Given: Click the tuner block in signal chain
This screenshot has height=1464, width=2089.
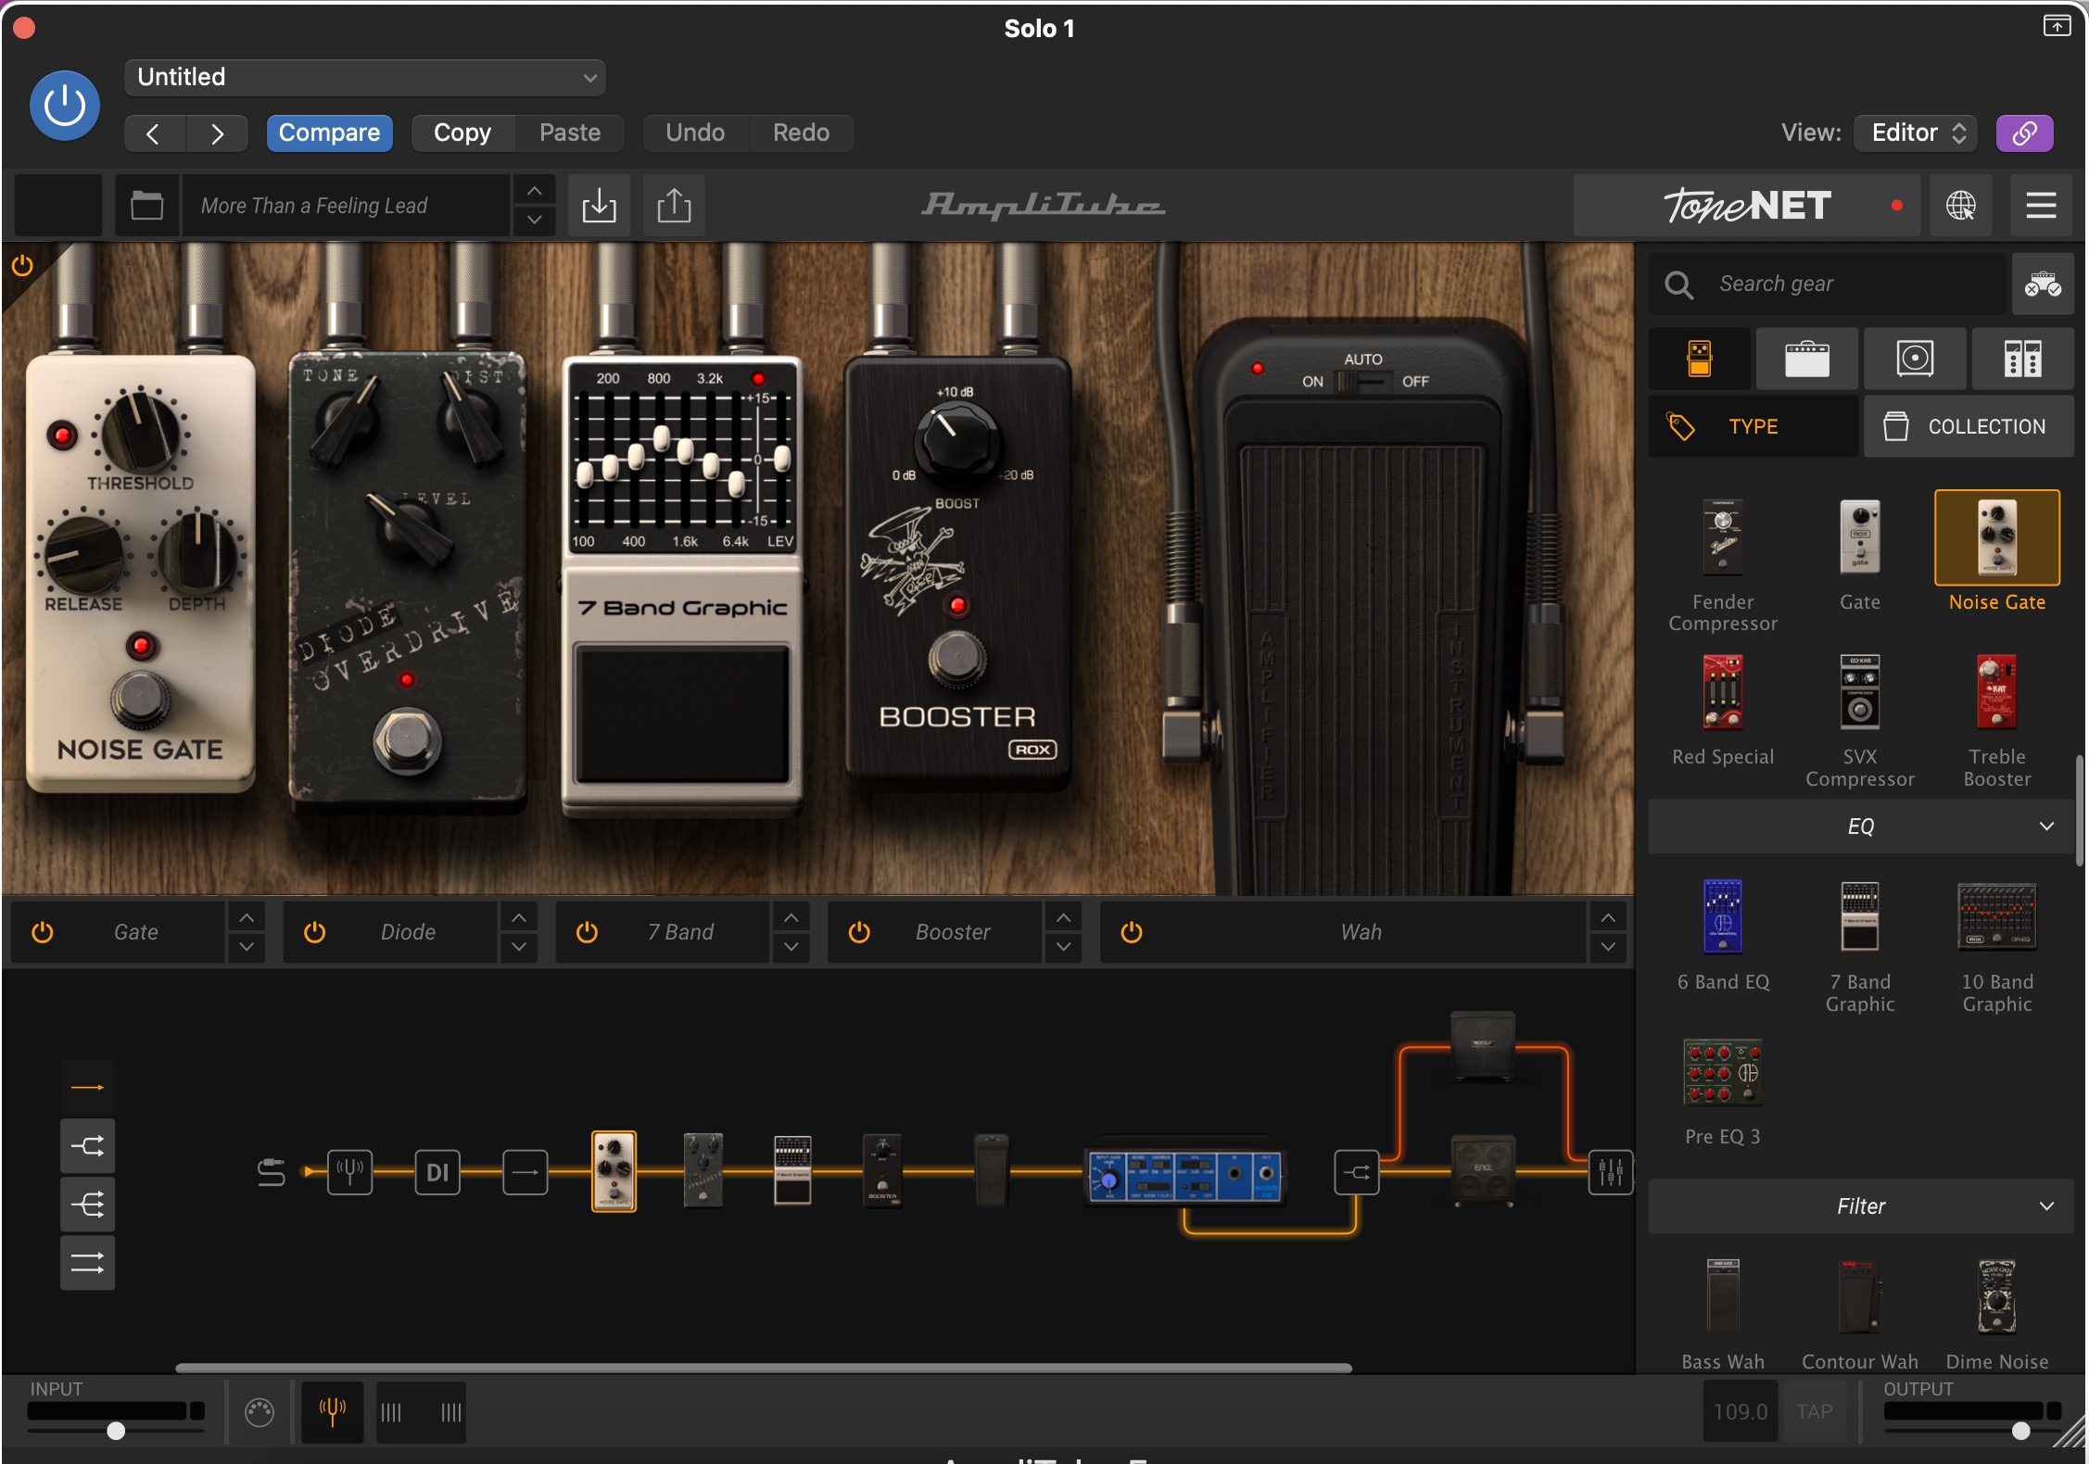Looking at the screenshot, I should (350, 1172).
